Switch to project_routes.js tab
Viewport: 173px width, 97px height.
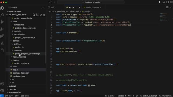[x=93, y=7]
